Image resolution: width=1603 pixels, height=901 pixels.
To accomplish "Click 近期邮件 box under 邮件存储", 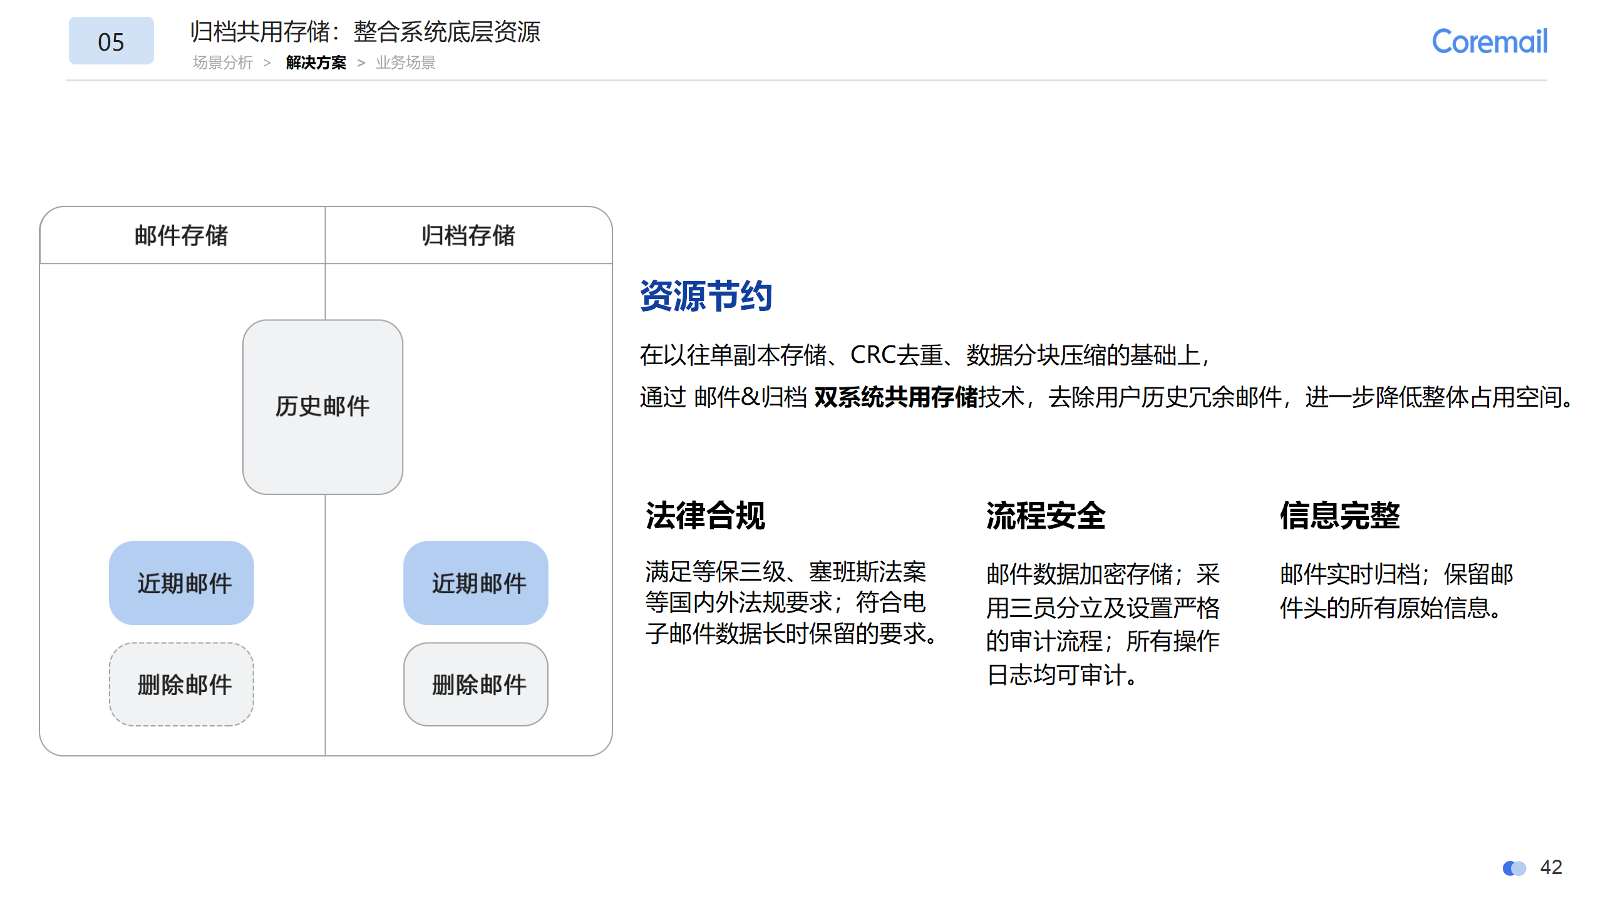I will pyautogui.click(x=182, y=583).
